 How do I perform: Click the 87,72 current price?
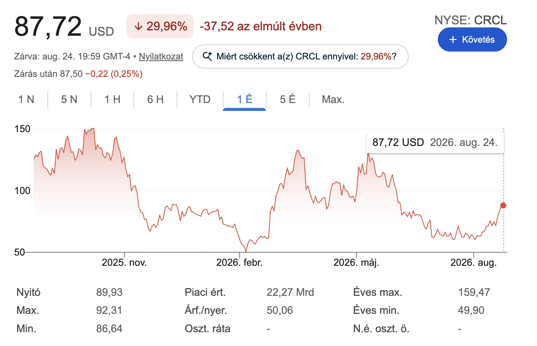(48, 26)
